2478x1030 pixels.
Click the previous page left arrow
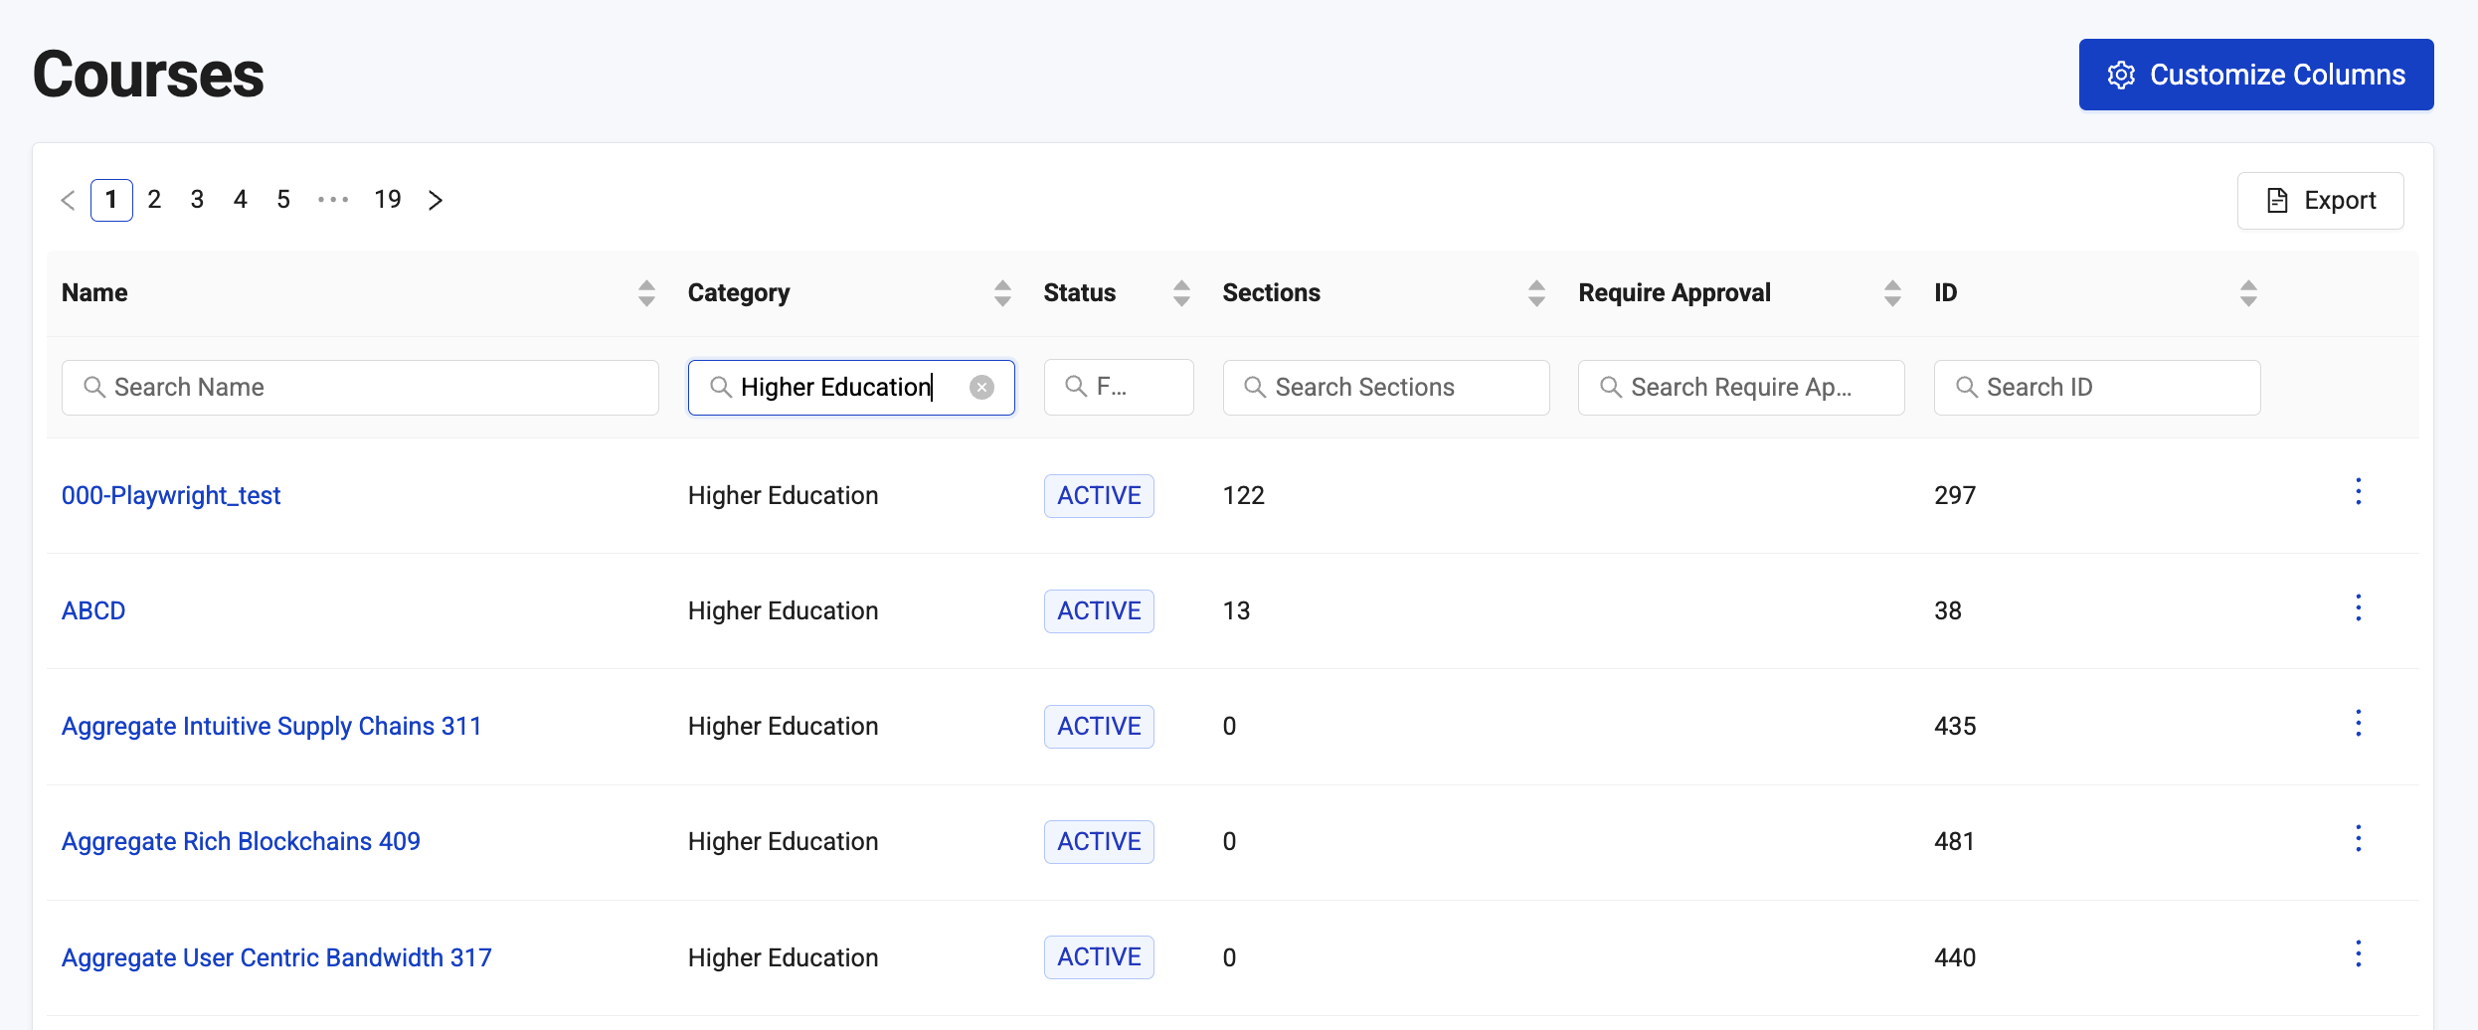coord(68,201)
